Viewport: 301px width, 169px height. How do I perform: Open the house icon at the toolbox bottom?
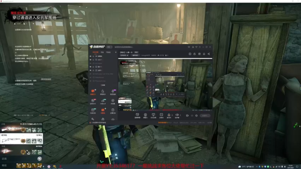tap(103, 119)
